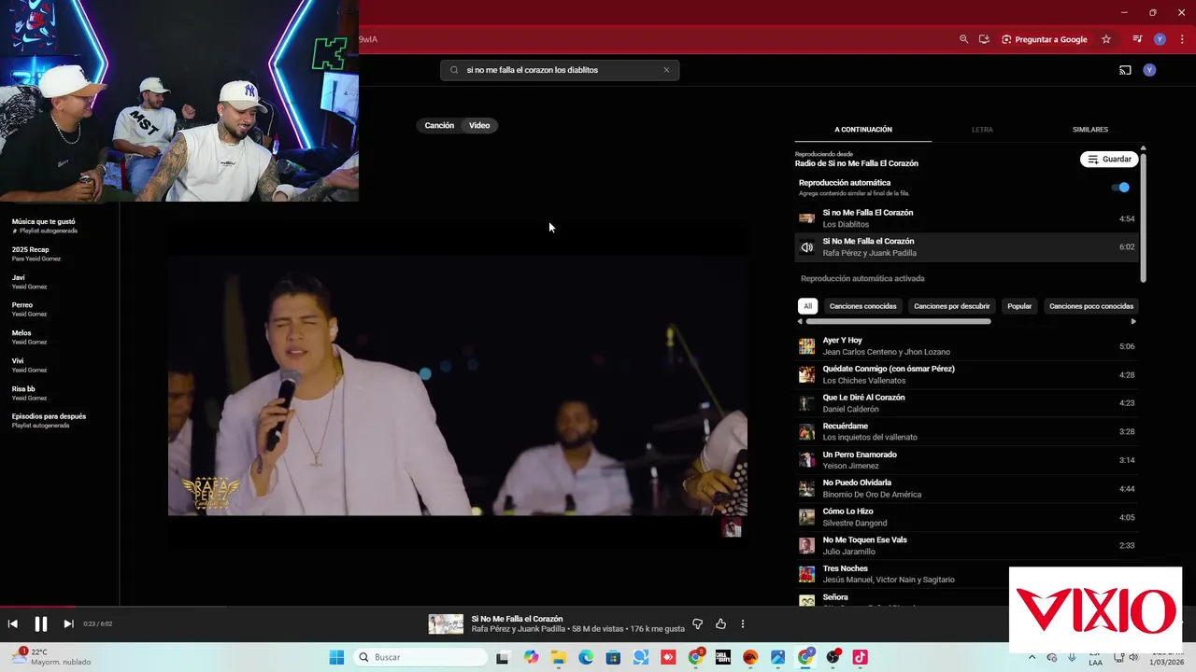Screen dimensions: 1196x672
Task: Select the Canciones conocidas chip
Action: click(x=862, y=306)
